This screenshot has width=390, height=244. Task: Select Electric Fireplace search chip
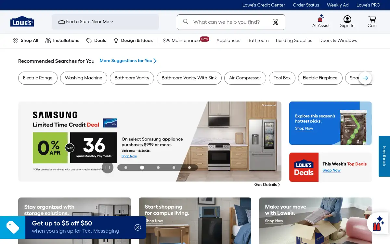pos(320,78)
